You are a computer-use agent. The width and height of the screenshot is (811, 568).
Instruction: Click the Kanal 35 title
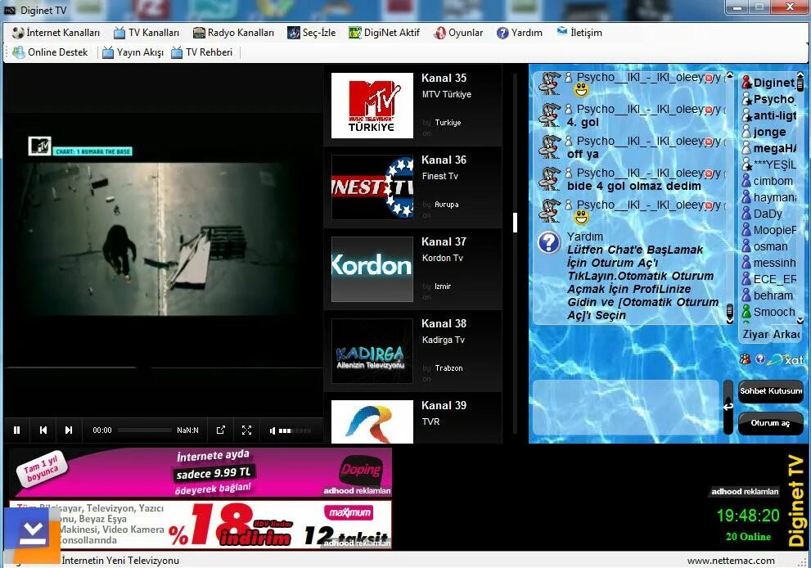point(444,78)
